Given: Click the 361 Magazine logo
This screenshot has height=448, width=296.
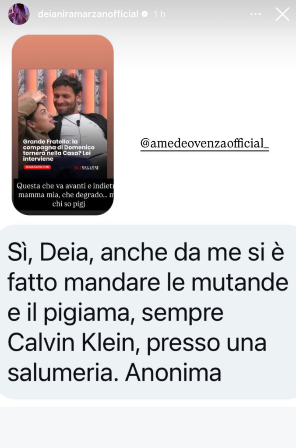Looking at the screenshot, I should click(87, 168).
